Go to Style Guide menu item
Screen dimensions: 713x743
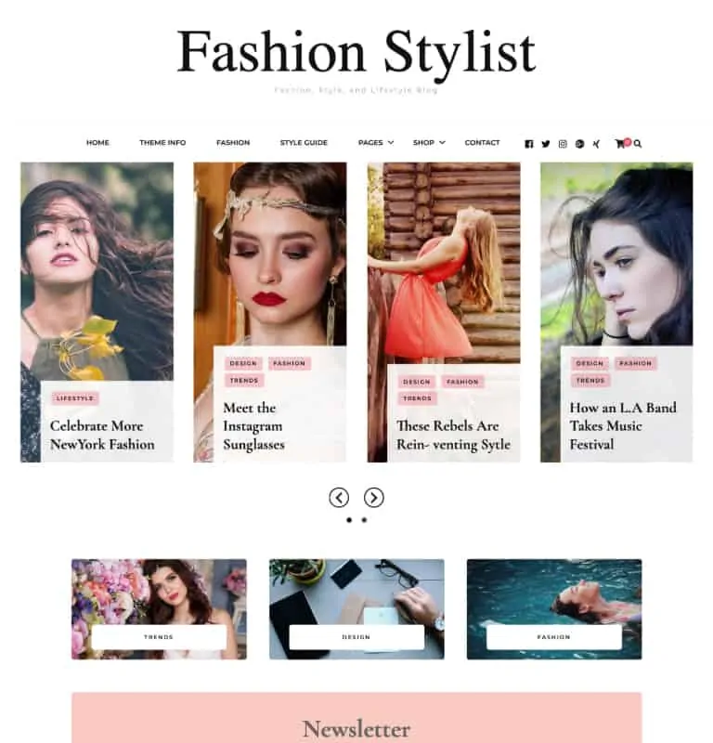click(x=304, y=143)
